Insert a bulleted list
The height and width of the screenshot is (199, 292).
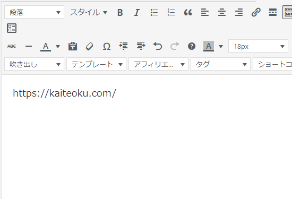coord(154,13)
